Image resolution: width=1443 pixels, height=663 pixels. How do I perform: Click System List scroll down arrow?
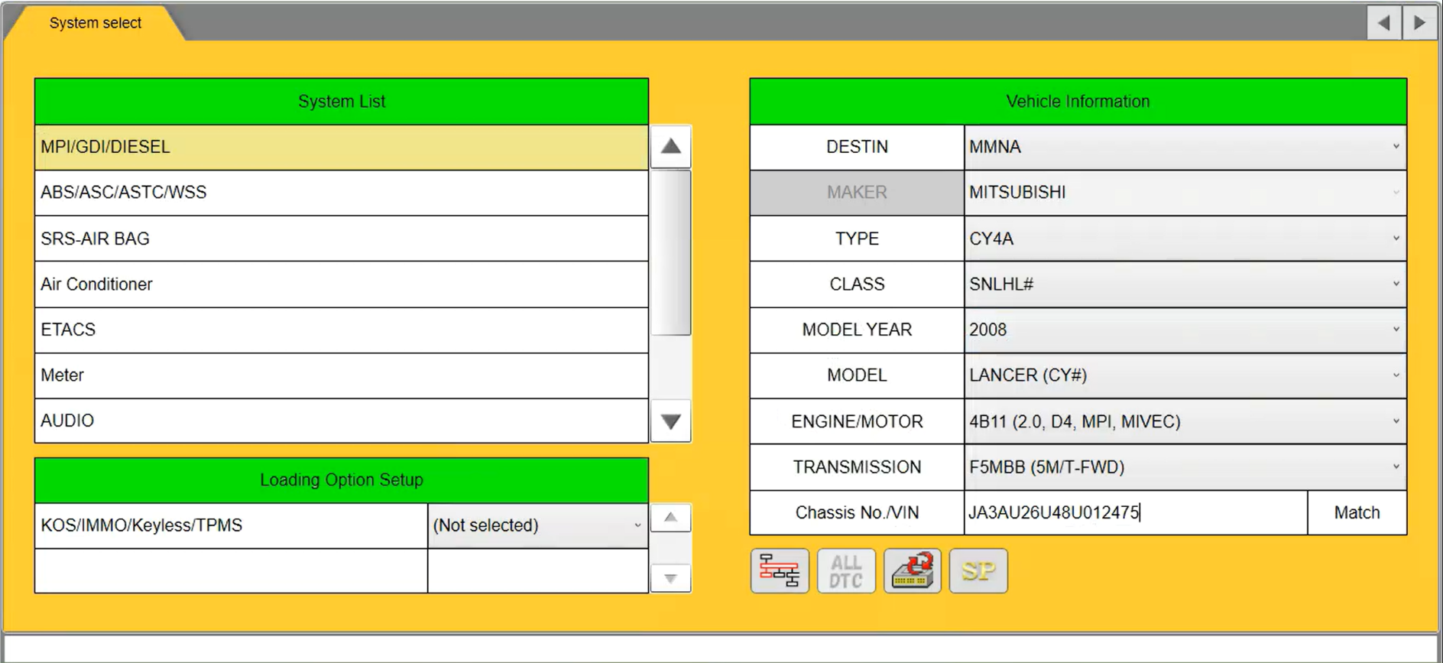coord(671,421)
